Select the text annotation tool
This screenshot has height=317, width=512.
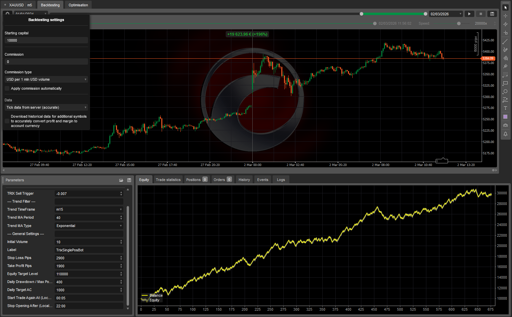(505, 108)
